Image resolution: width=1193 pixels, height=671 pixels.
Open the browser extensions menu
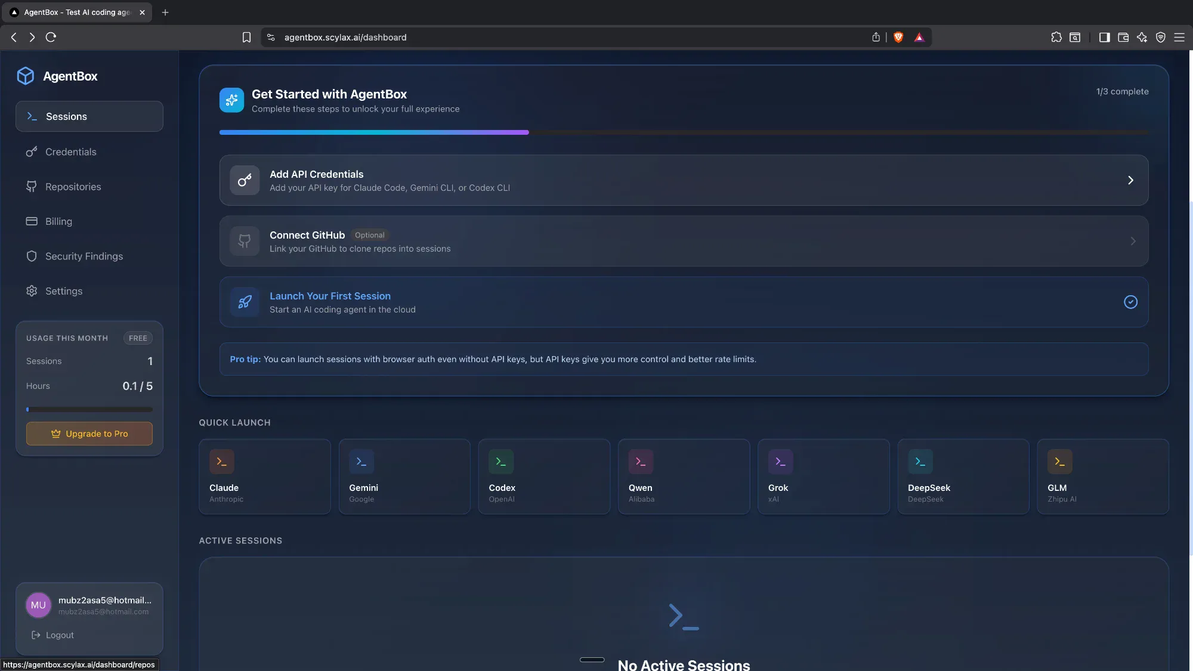click(1056, 37)
